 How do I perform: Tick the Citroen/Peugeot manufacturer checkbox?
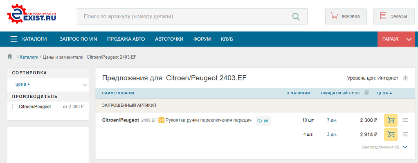[x=15, y=107]
